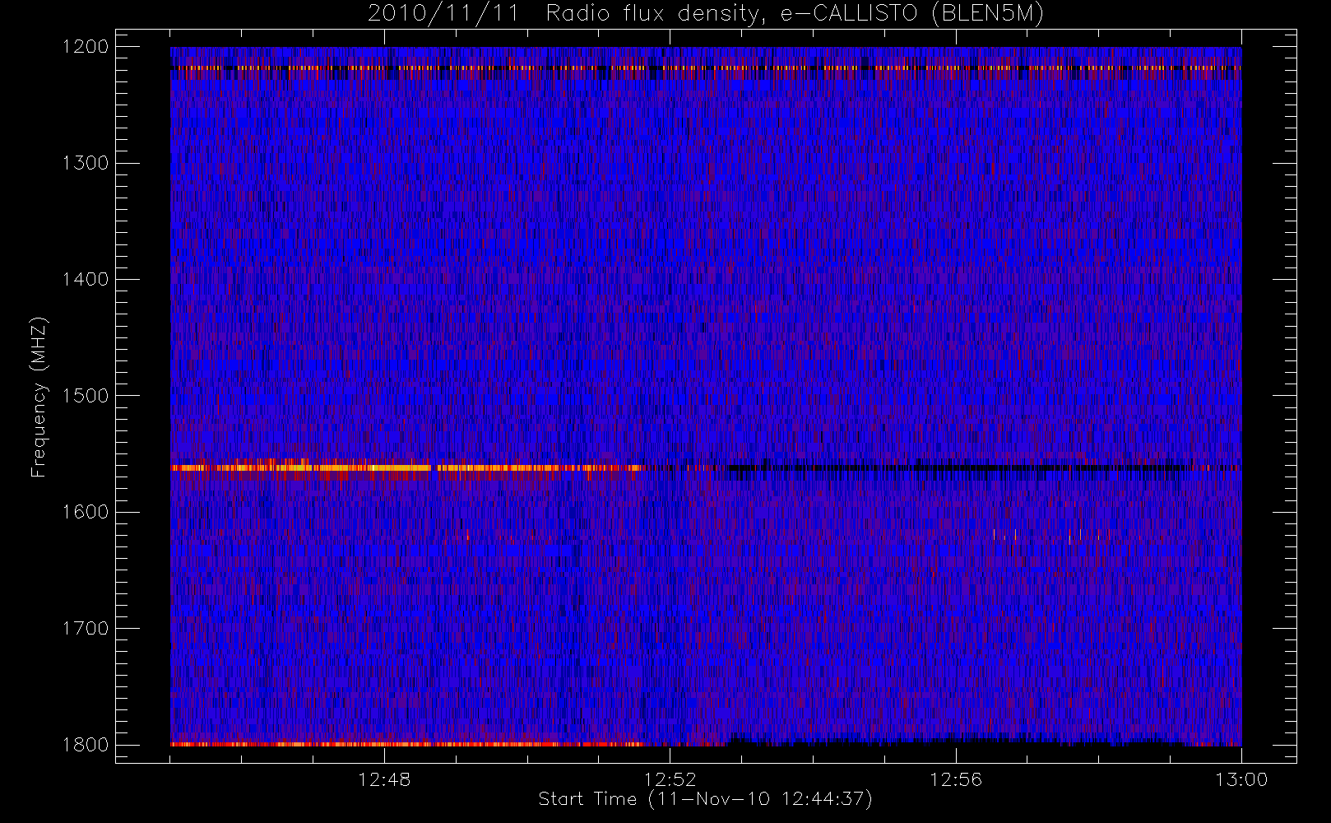Screen dimensions: 1331x823
Task: Click the 12:52 time tick label
Action: click(670, 779)
